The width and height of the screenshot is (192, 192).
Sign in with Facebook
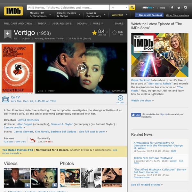click(x=149, y=15)
